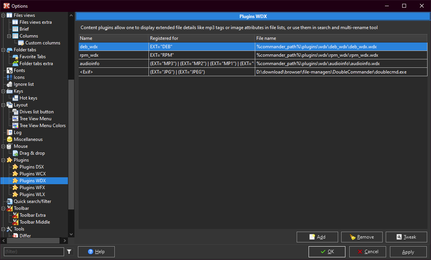Click the tree vertical scrollbar down arrow

(x=71, y=234)
